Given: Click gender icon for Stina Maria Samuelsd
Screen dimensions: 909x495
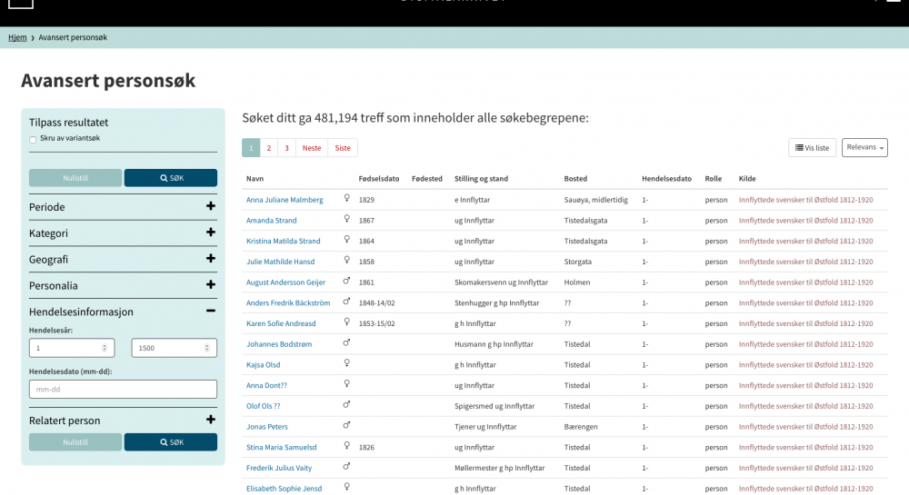Looking at the screenshot, I should [x=346, y=446].
